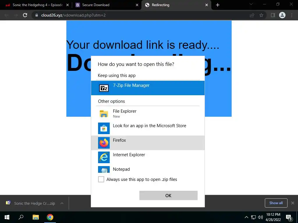Click the downloaded zip file icon
This screenshot has height=223, width=298.
point(8,203)
